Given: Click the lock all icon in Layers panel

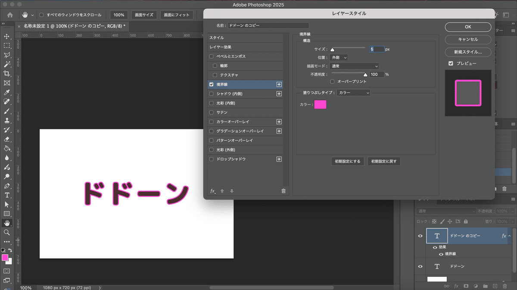Looking at the screenshot, I should 465,221.
